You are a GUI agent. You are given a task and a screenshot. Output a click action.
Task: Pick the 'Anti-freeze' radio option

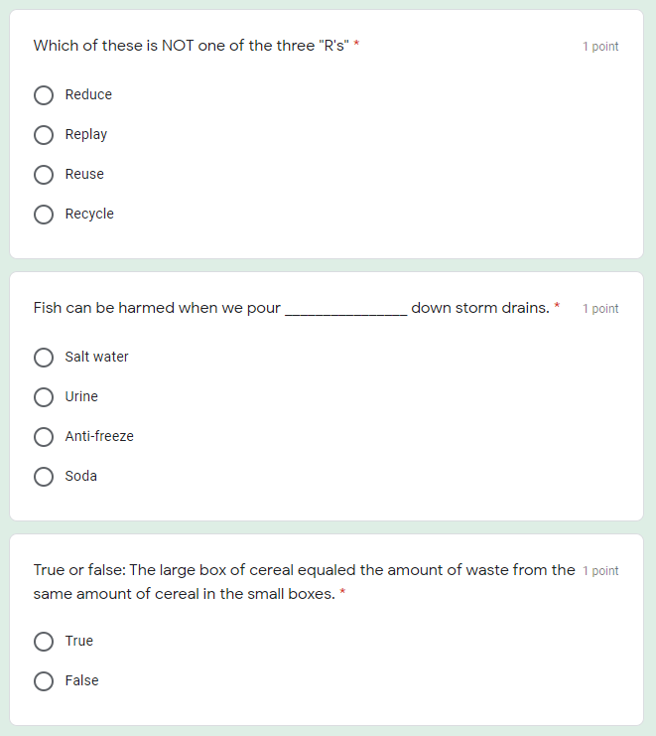click(44, 437)
